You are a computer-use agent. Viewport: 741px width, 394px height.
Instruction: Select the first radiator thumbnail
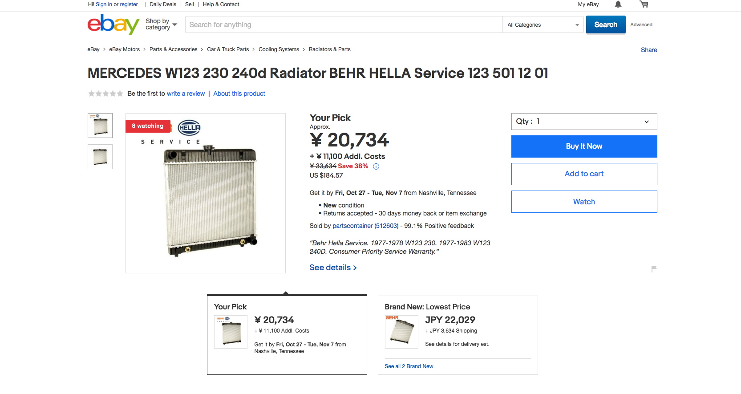click(x=100, y=126)
